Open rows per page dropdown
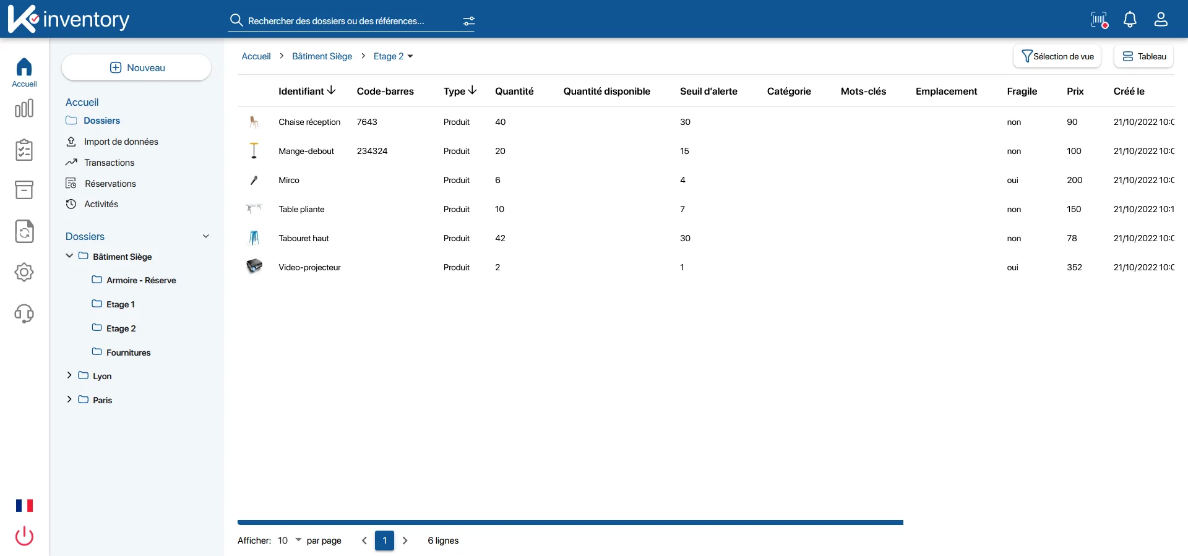1188x556 pixels. [290, 541]
